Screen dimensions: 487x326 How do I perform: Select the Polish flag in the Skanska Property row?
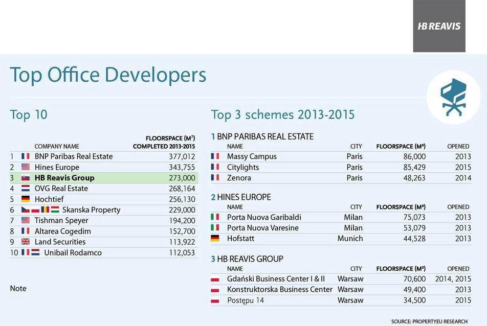(35, 209)
